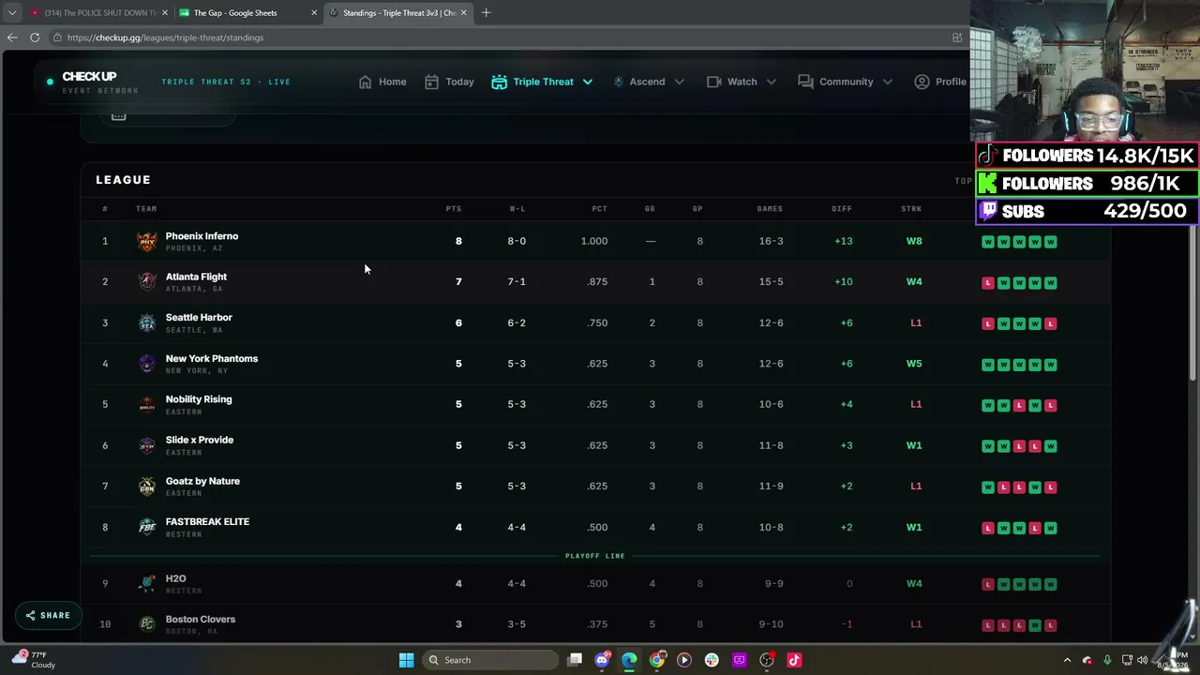Click the PLAYOFF LINE label
1200x675 pixels.
pyautogui.click(x=595, y=556)
